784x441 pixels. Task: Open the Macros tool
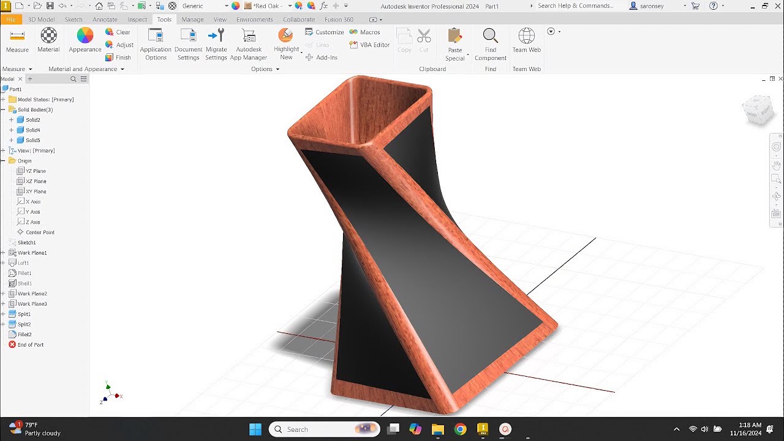(365, 32)
